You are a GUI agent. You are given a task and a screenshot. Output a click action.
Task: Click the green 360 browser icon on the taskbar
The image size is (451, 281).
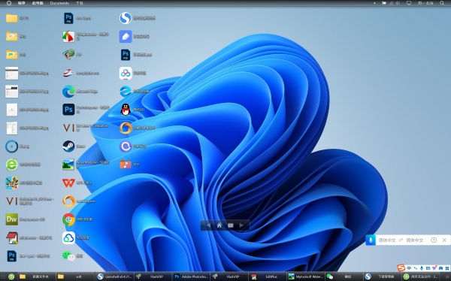coord(11,276)
